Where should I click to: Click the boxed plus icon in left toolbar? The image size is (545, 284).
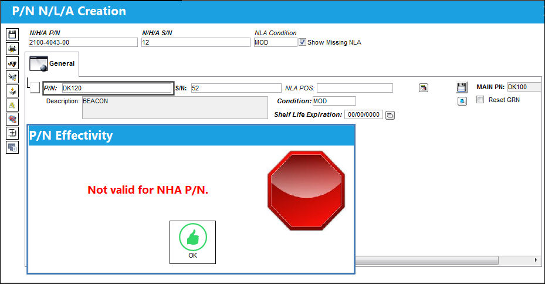12,133
